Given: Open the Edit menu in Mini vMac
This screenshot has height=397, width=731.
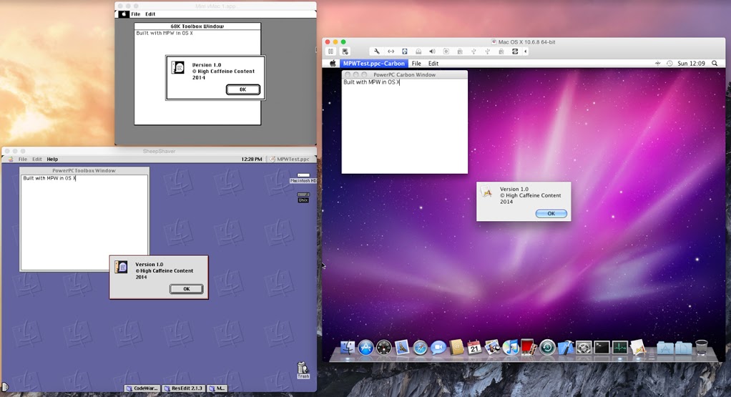Looking at the screenshot, I should coord(150,14).
